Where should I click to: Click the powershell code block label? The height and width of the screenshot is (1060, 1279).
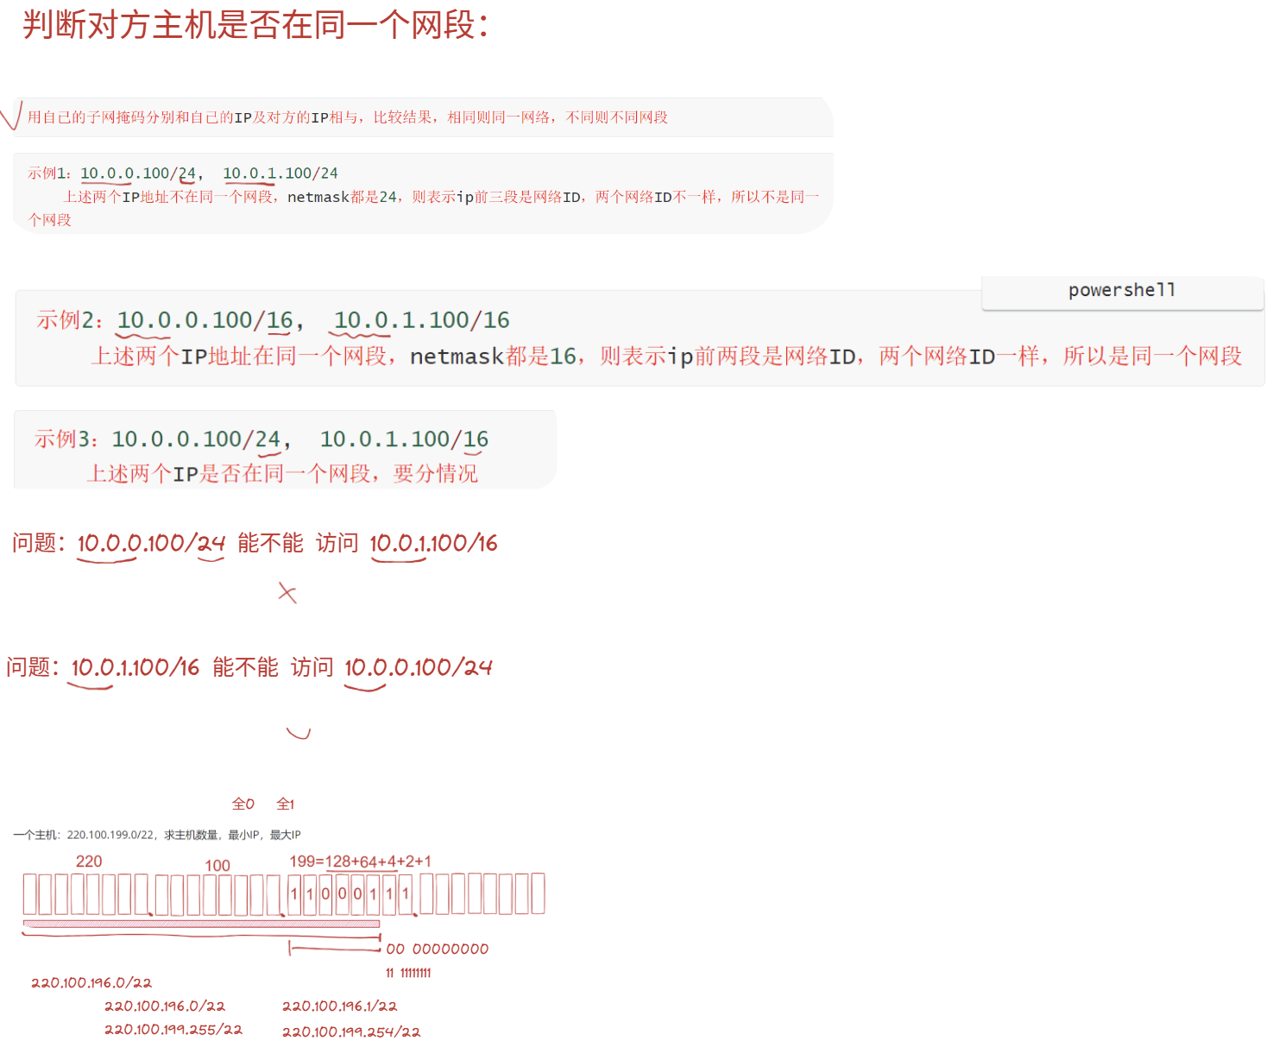pyautogui.click(x=1121, y=290)
